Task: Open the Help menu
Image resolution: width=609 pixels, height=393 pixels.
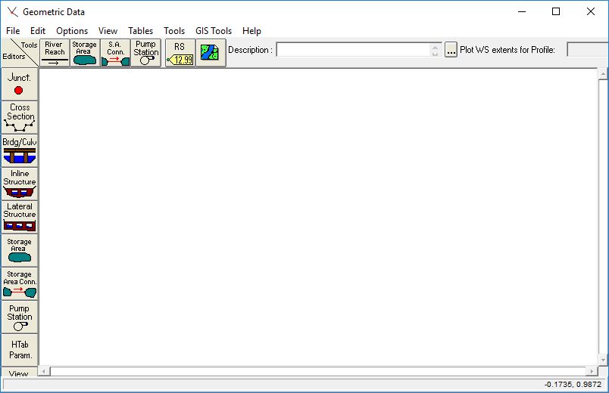Action: coord(251,31)
